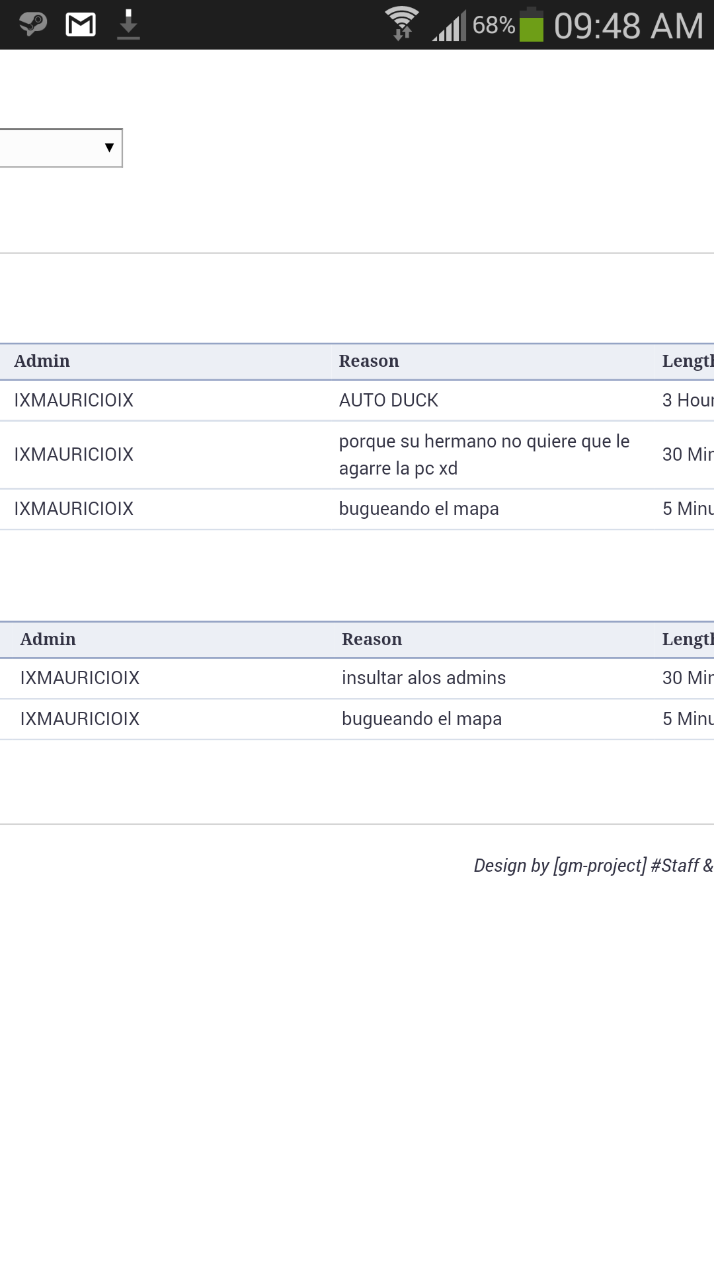The height and width of the screenshot is (1269, 714).
Task: Click Admin header in second table
Action: click(x=48, y=639)
